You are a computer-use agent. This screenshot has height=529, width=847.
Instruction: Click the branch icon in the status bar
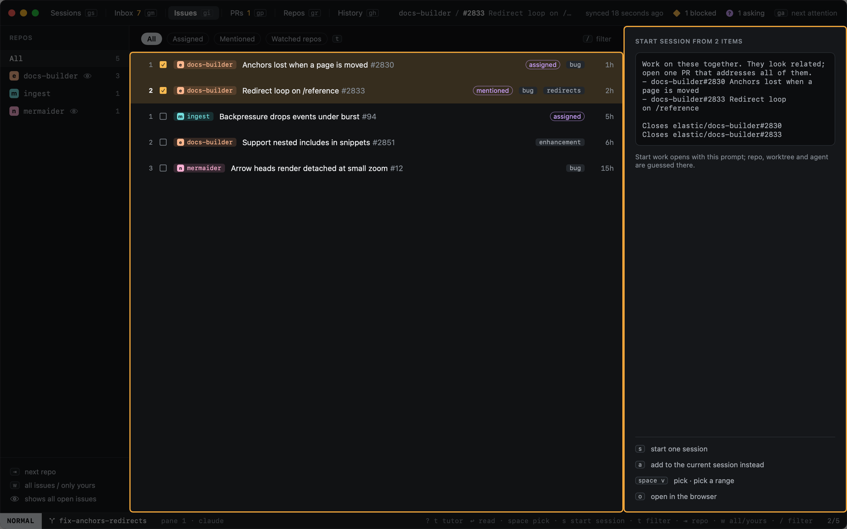pos(52,520)
